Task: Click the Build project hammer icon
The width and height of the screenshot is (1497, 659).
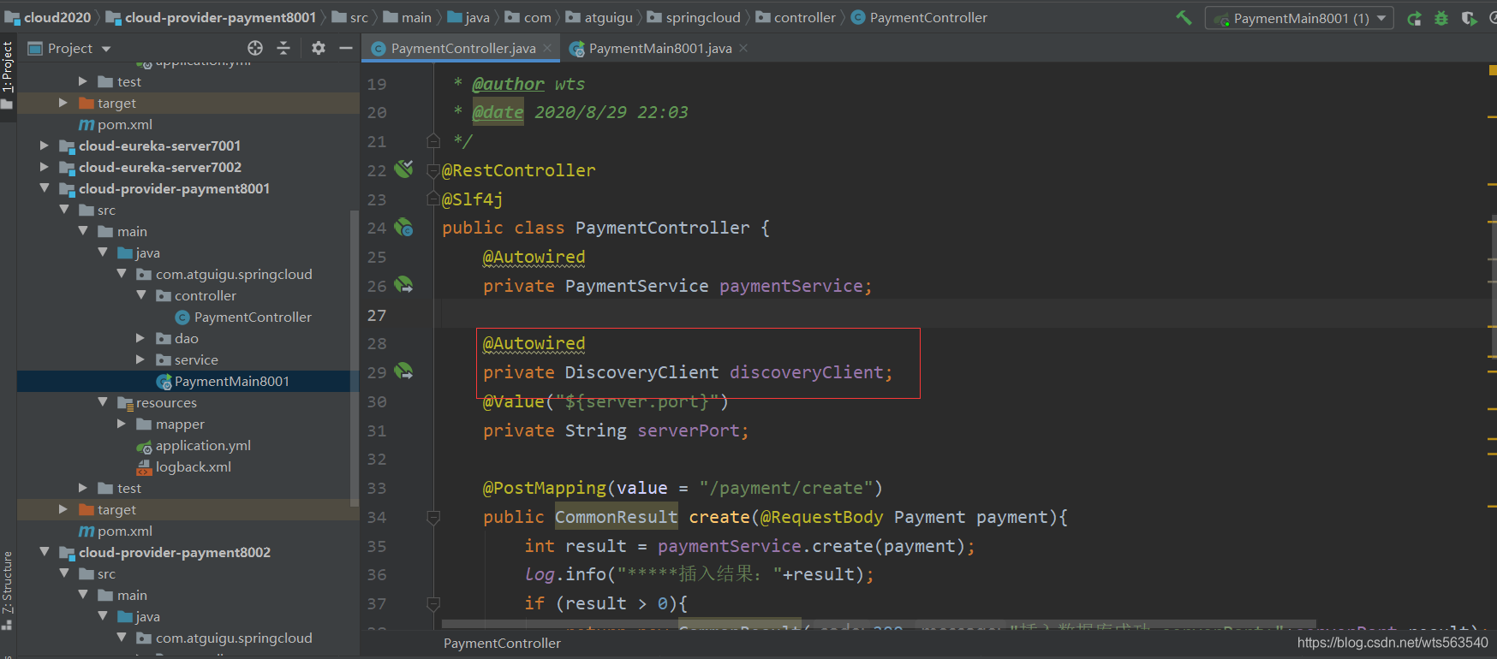Action: coord(1184,17)
